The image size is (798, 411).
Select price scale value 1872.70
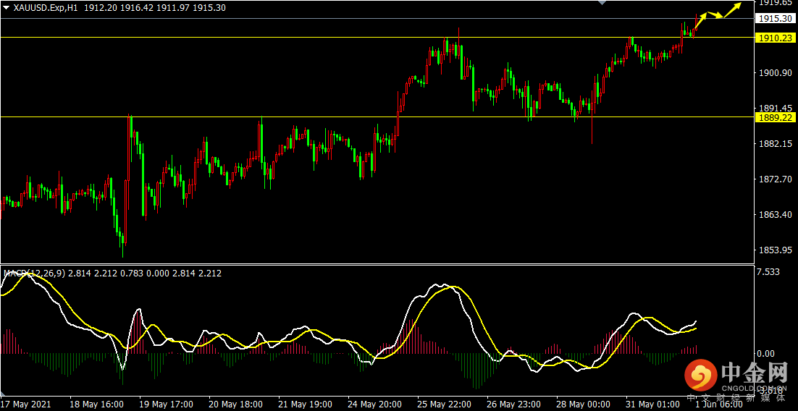point(776,179)
